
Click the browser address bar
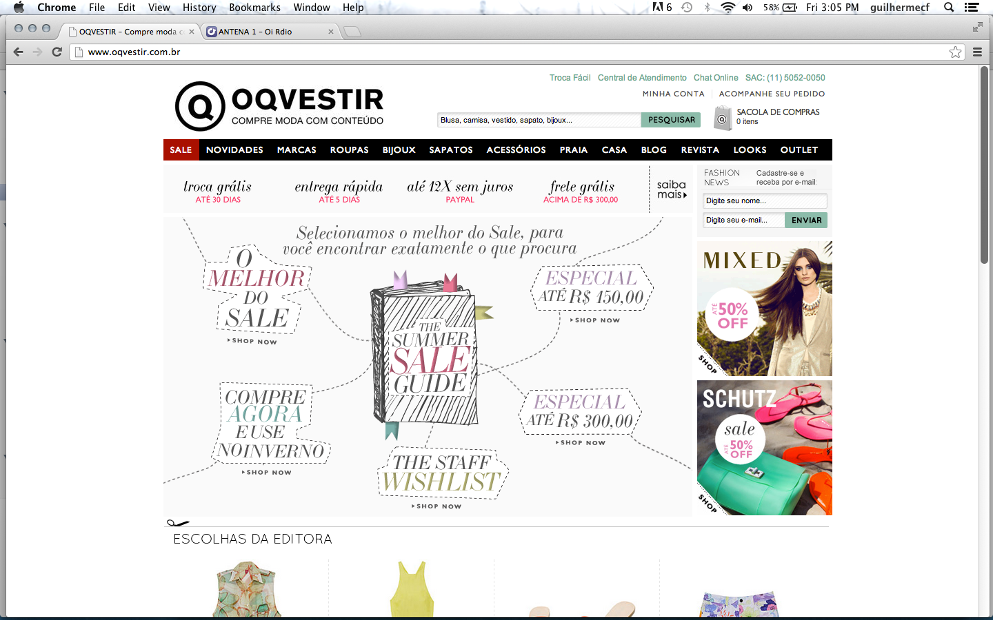517,52
